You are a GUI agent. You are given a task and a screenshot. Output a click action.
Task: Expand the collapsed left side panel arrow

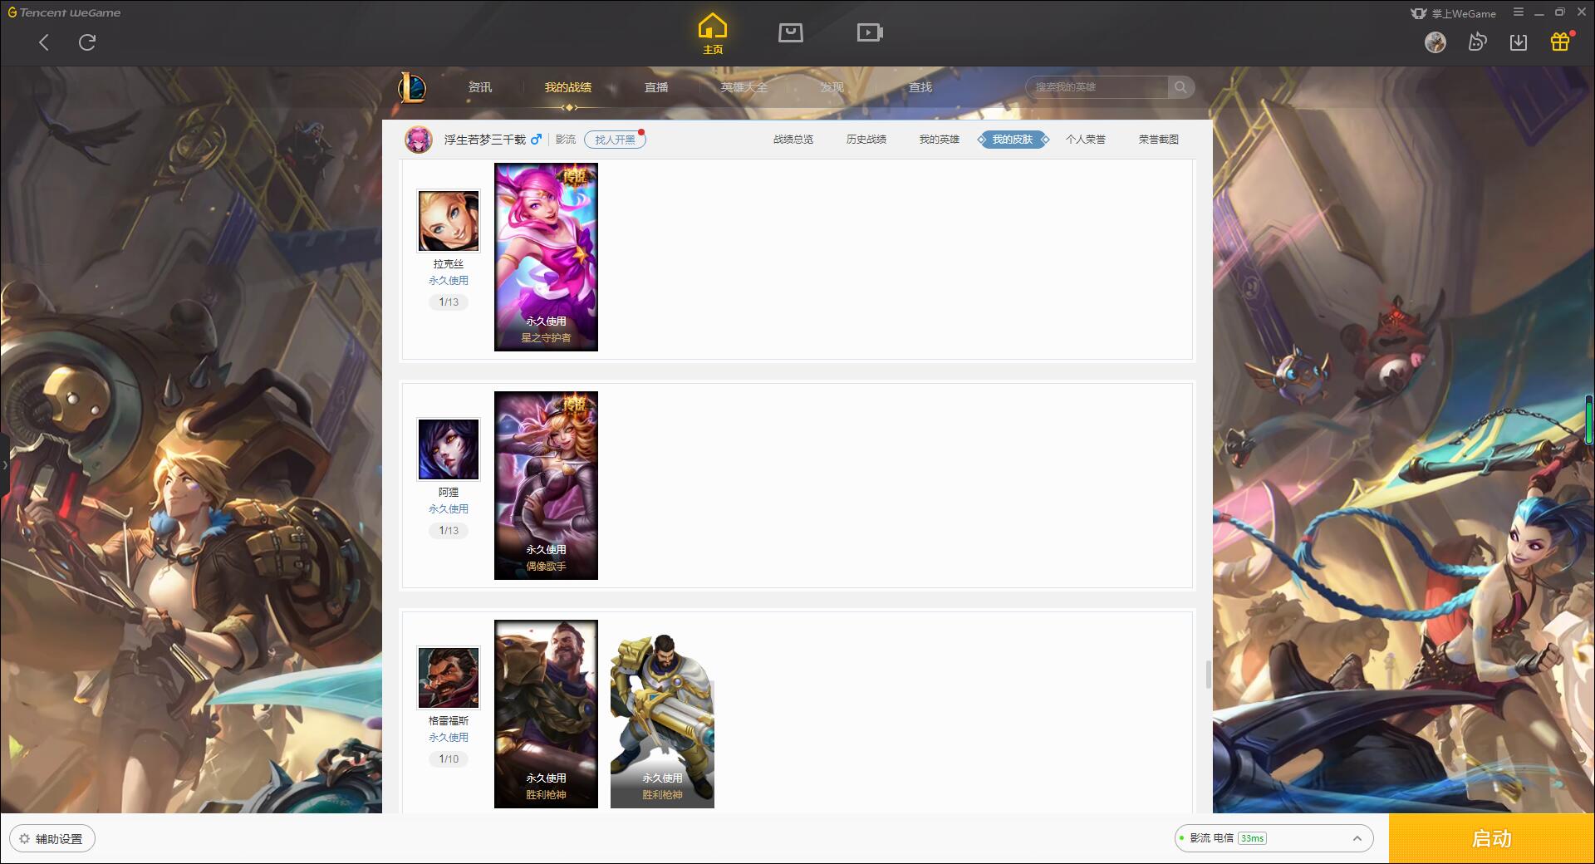point(4,465)
